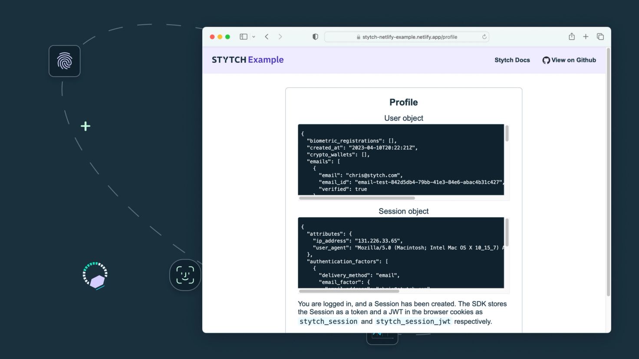Click the fingerprint icon tile
Image resolution: width=639 pixels, height=359 pixels.
[65, 61]
